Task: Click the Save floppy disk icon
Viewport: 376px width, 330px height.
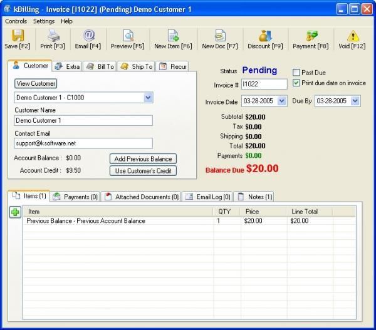Action: (x=18, y=36)
